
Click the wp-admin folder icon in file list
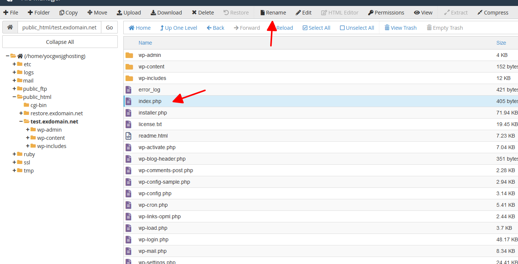[129, 55]
